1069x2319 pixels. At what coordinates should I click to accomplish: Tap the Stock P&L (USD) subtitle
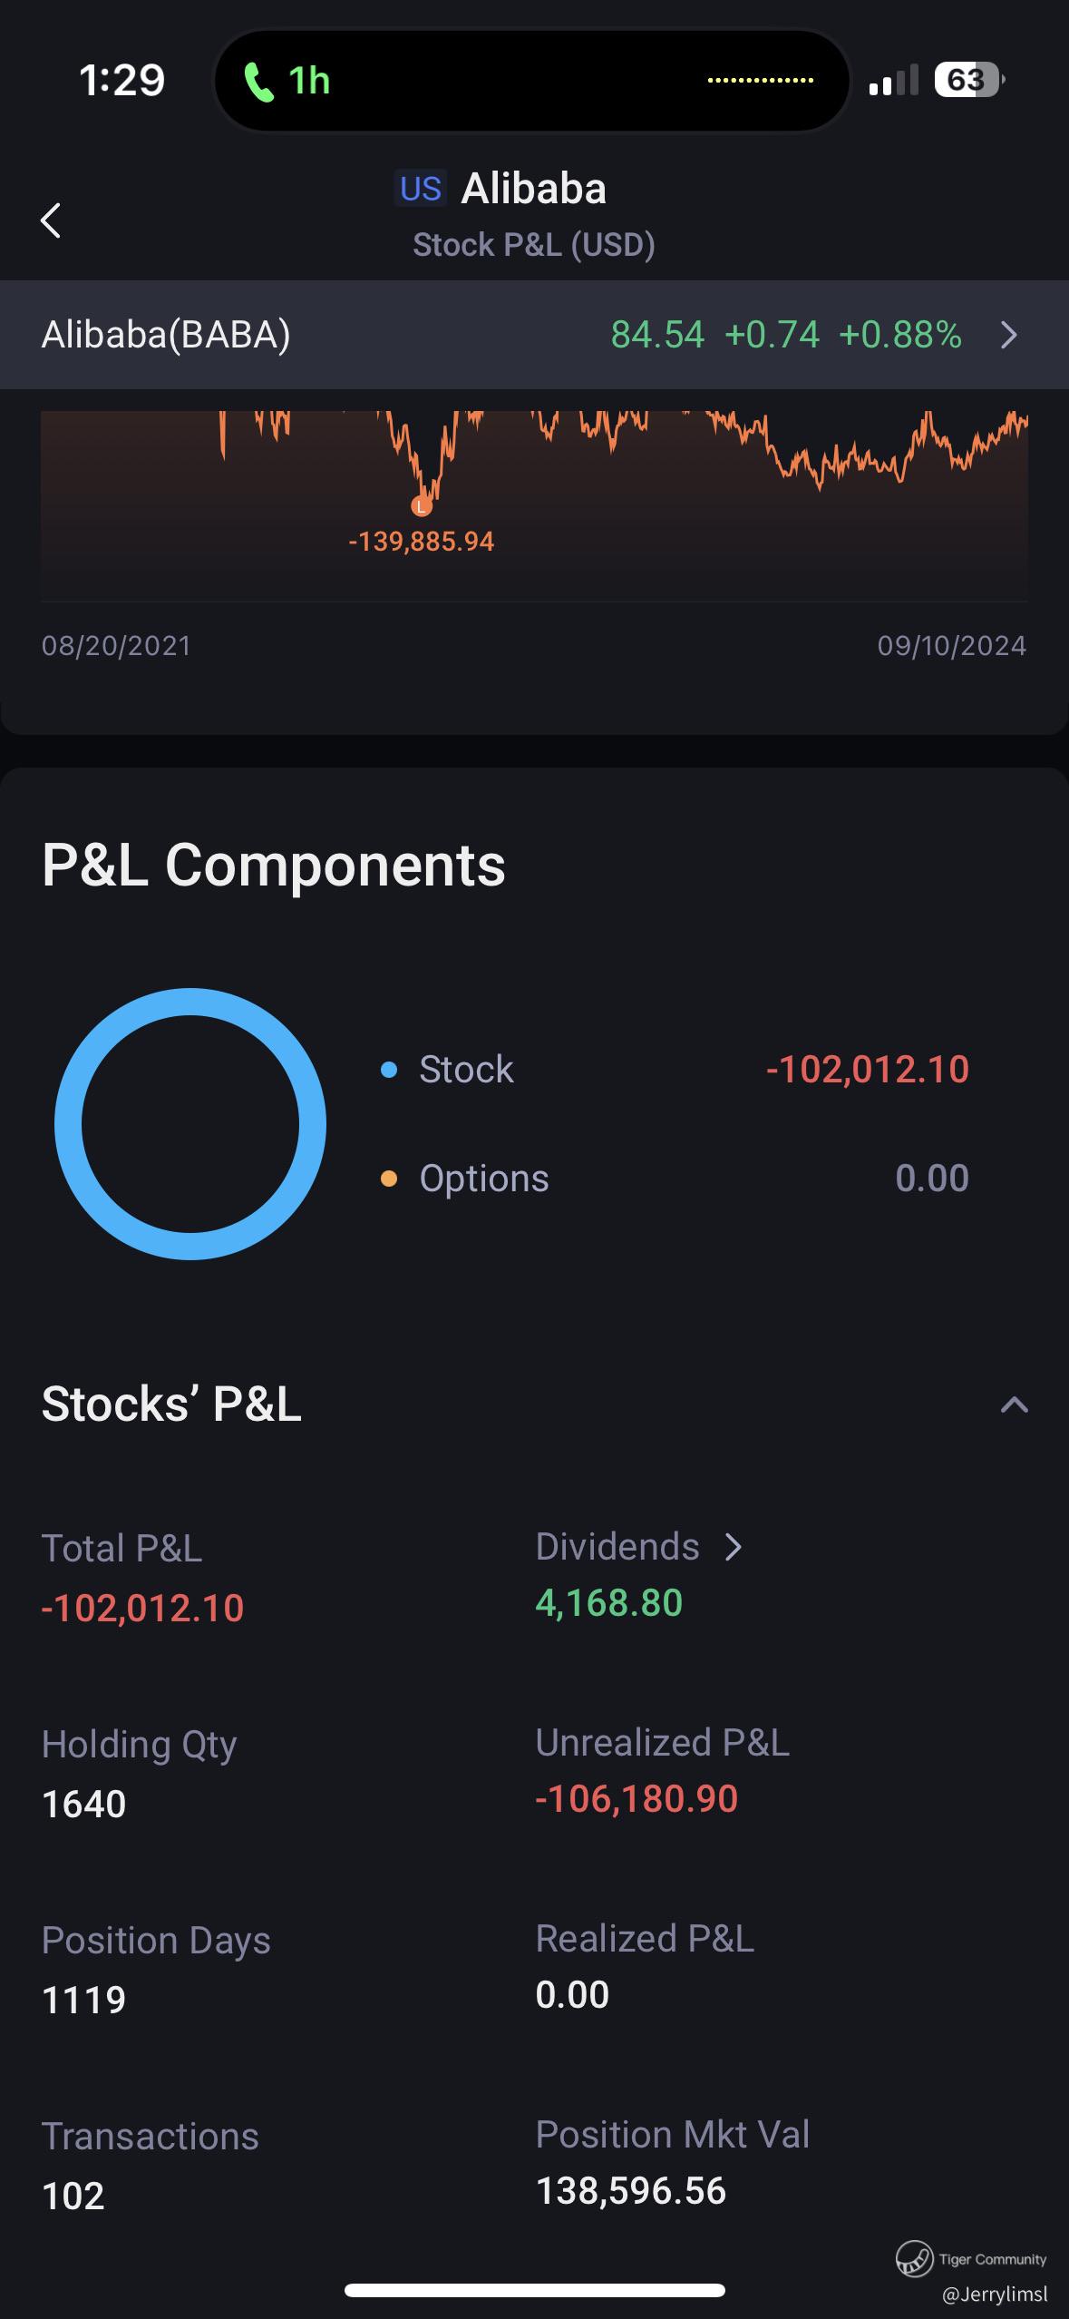[x=534, y=245]
